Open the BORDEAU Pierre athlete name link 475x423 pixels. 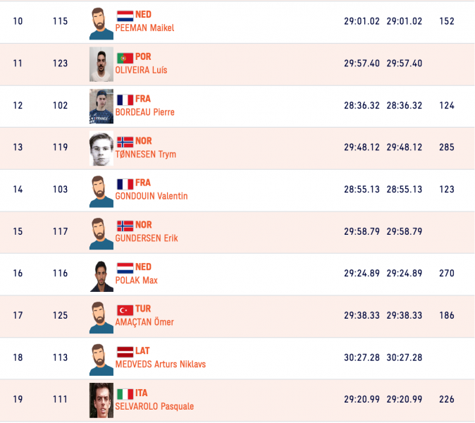[144, 112]
